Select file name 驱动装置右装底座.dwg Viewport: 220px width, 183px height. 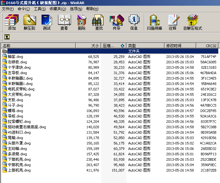27,127
